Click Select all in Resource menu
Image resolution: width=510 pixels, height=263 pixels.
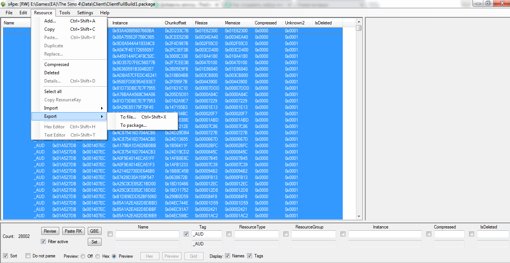click(x=53, y=92)
